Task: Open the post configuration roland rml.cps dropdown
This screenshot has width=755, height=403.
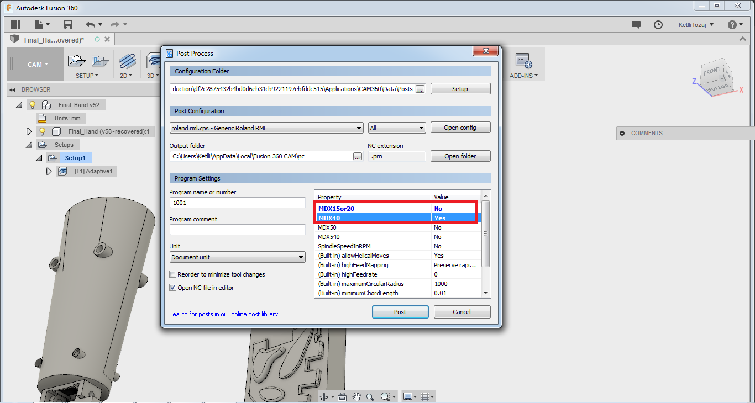Action: pos(266,128)
